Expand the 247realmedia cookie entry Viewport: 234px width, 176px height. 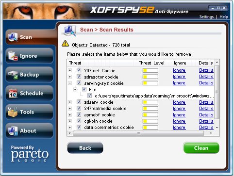pos(70,109)
